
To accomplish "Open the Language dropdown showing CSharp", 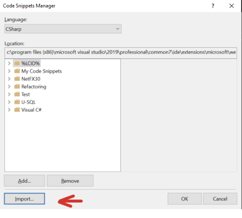I will (x=63, y=29).
